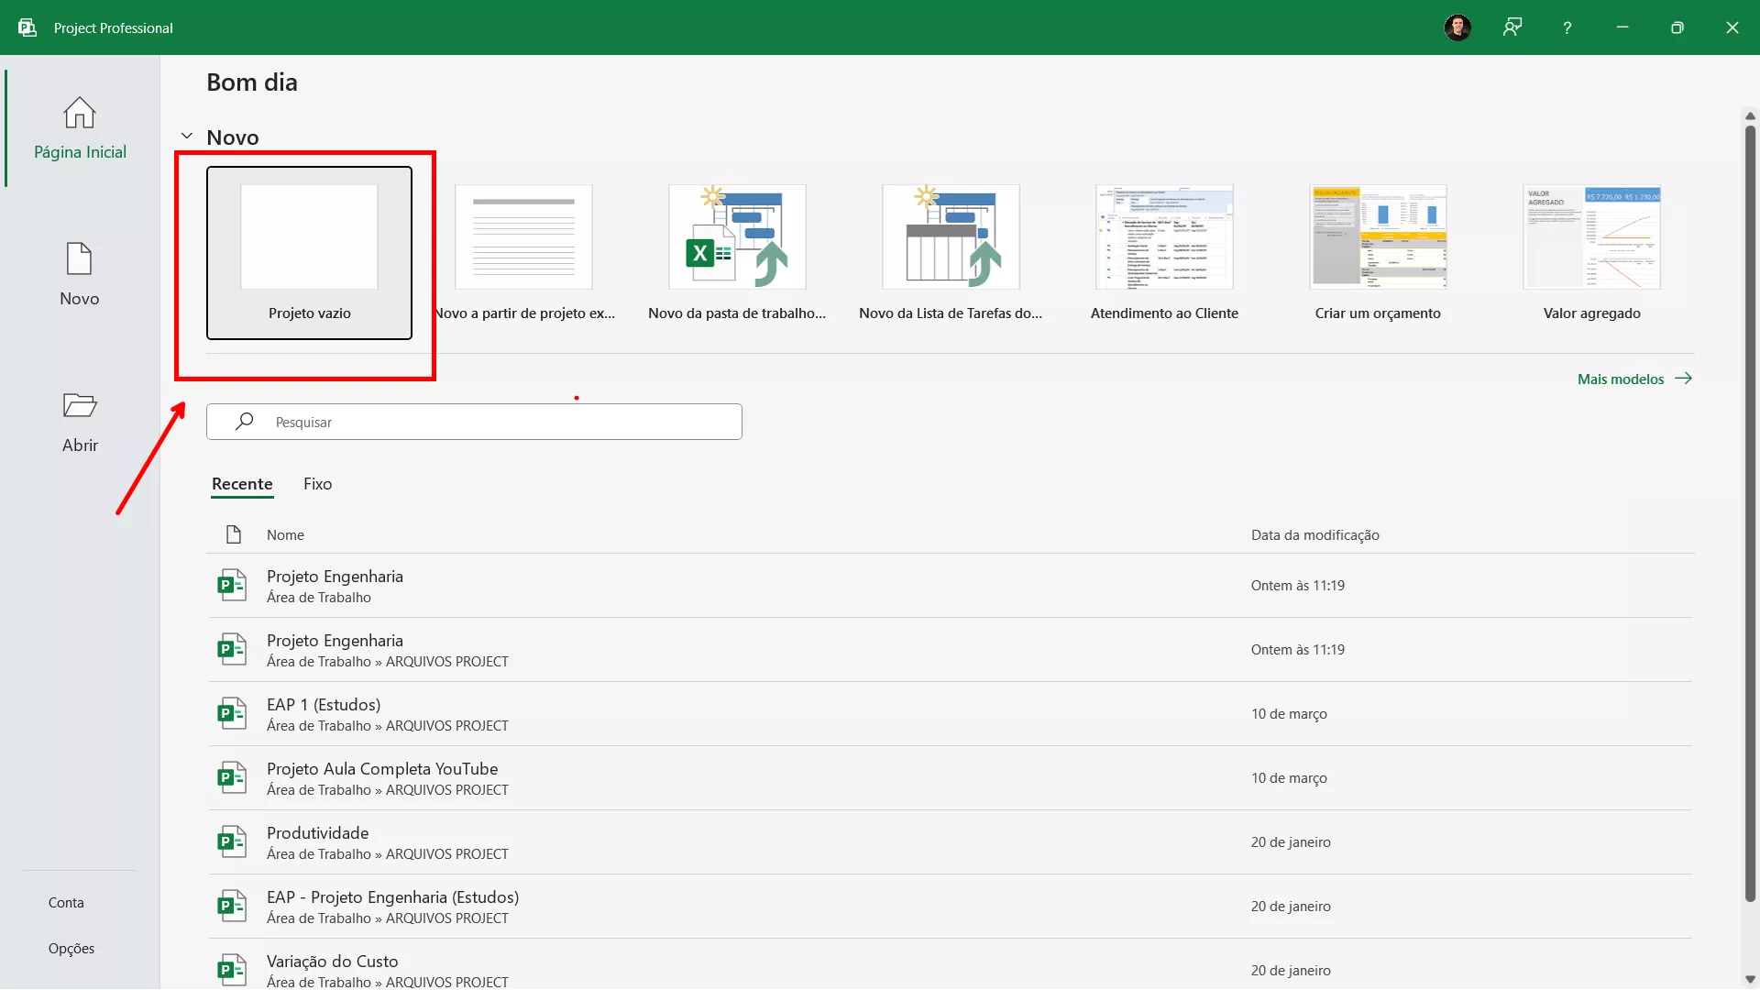Open Opções in the sidebar
This screenshot has width=1760, height=990.
click(71, 949)
